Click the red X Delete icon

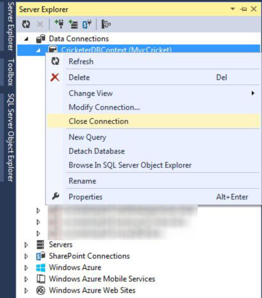pos(55,78)
